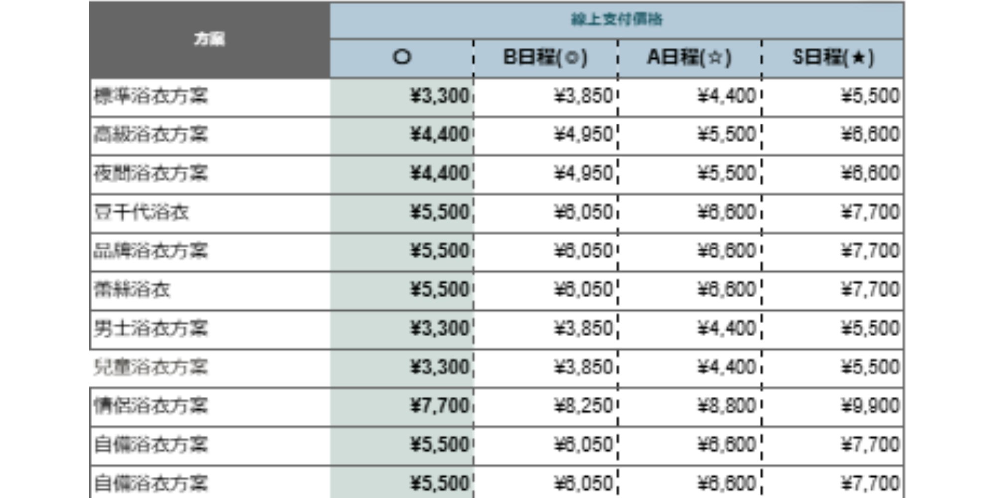The width and height of the screenshot is (996, 498).
Task: Select the ○ column header
Action: (402, 58)
